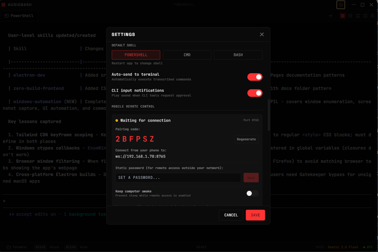This screenshot has height=252, width=378.
Task: Click the Alt+H Hide shortcut in status bar
Action: pos(77,247)
